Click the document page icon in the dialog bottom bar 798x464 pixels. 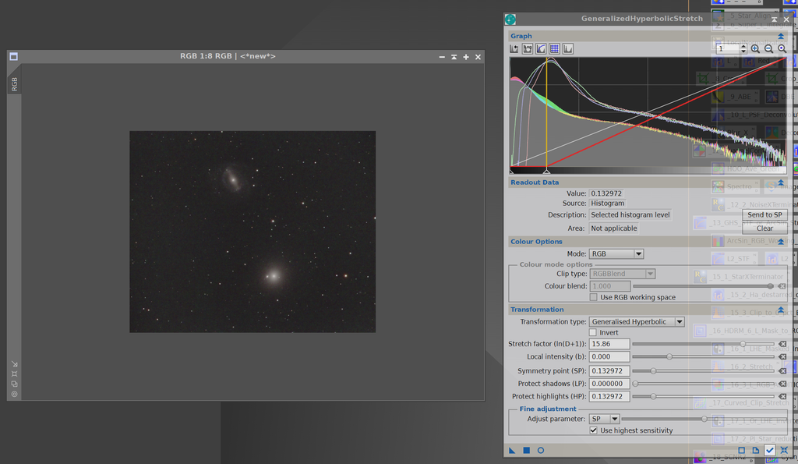tap(756, 450)
